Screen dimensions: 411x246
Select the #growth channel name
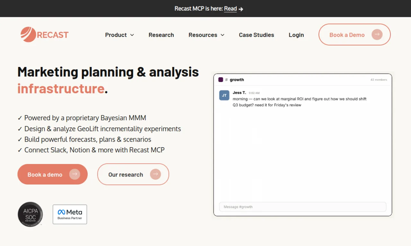point(237,80)
